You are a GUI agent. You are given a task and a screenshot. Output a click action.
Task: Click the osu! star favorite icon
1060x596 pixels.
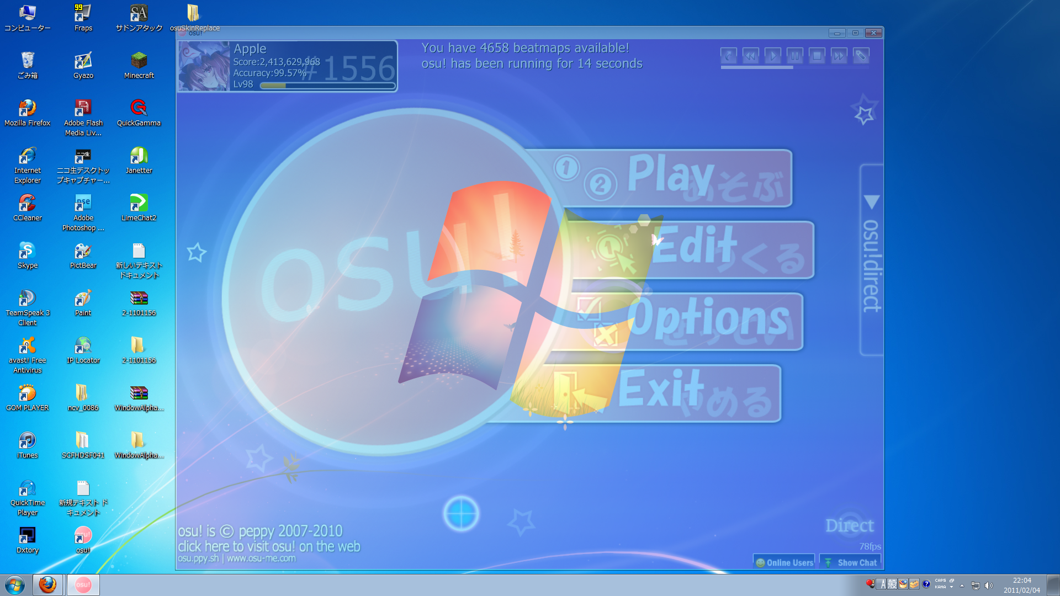pos(863,114)
